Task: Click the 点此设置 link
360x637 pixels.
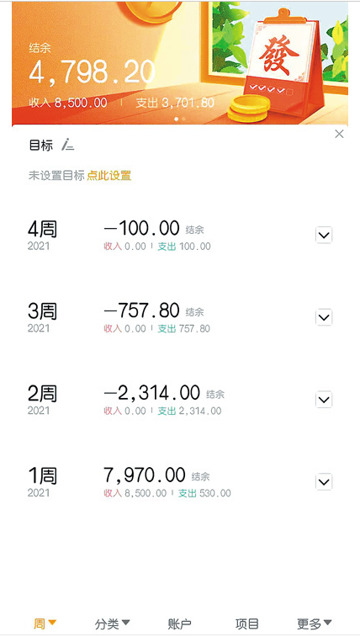Action: [x=109, y=176]
